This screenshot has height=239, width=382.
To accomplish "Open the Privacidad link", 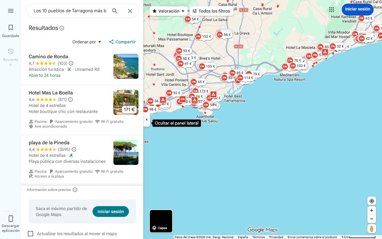I will [276, 237].
